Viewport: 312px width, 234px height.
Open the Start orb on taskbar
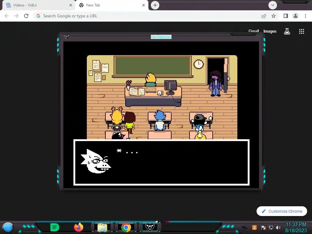tap(8, 227)
